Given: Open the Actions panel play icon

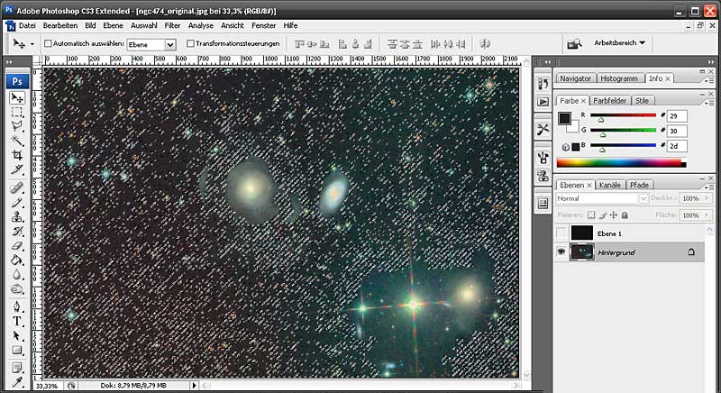Looking at the screenshot, I should pyautogui.click(x=543, y=102).
